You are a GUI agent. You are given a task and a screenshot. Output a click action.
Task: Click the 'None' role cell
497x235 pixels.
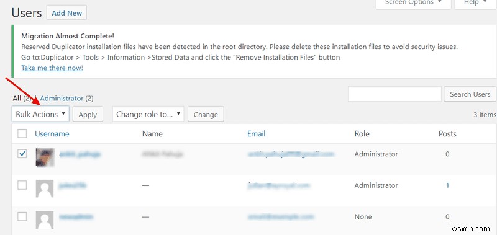(363, 216)
